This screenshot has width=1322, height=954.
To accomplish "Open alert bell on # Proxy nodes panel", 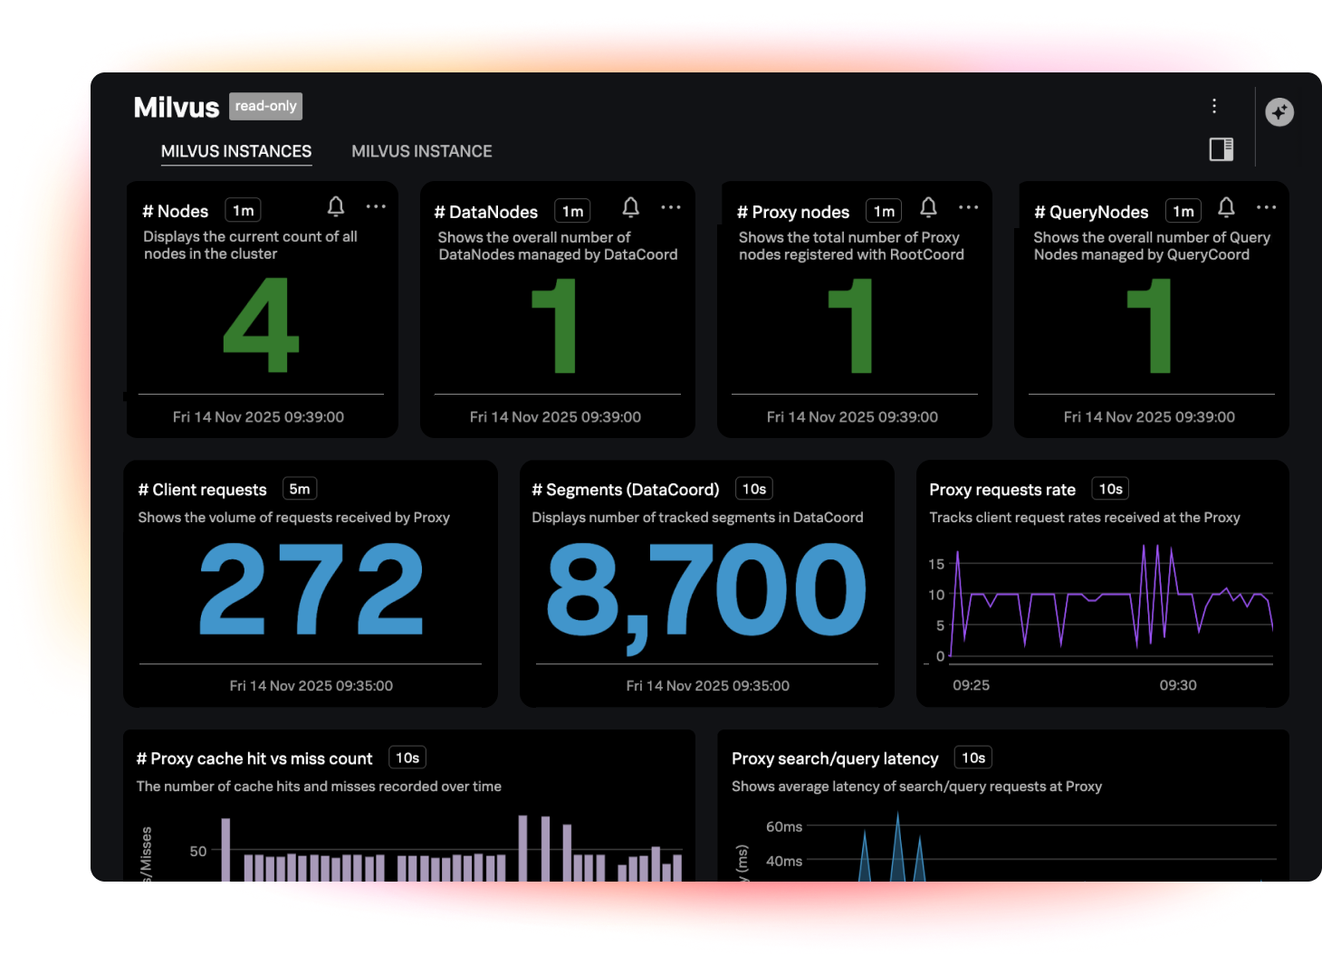I will [928, 207].
